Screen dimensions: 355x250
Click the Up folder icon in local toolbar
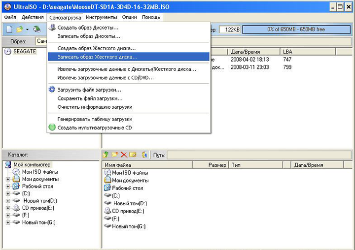pos(106,155)
